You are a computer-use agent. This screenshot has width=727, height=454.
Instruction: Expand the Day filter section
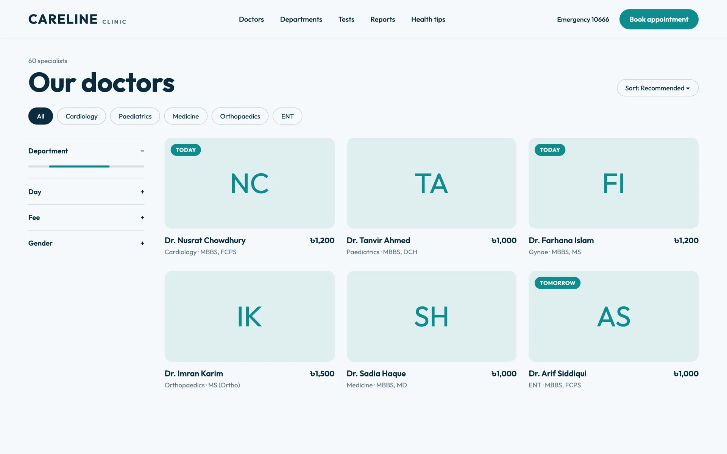pos(86,192)
